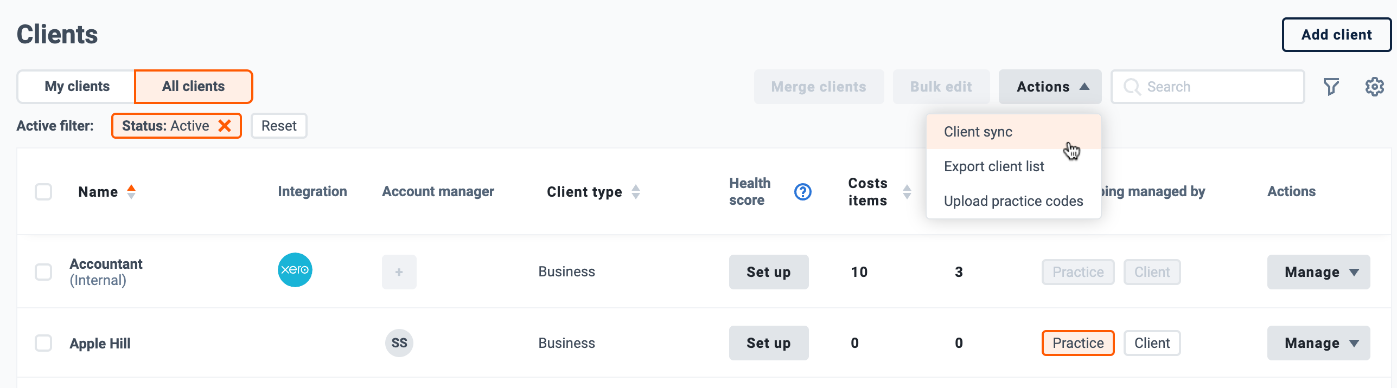This screenshot has width=1397, height=388.
Task: Expand Manage dropdown for Accountant
Action: (x=1318, y=272)
